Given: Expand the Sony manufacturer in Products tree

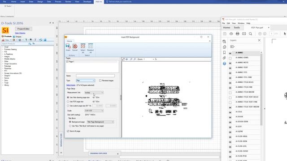Looking at the screenshot, I should click(3, 80).
